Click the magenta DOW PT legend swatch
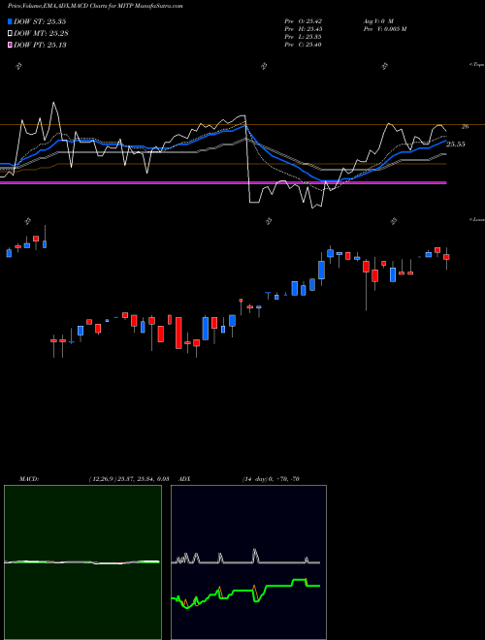Viewport: 485px width, 640px height. pos(11,45)
